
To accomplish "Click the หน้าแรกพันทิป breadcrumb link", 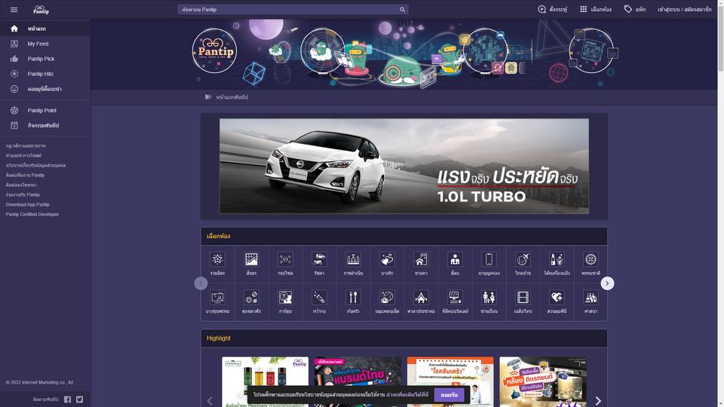I will pos(232,97).
